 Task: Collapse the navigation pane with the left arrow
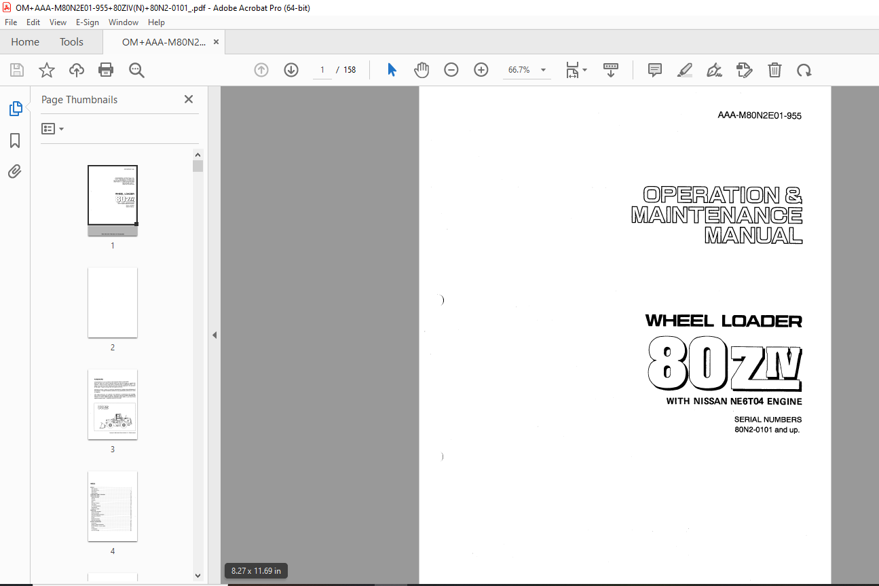(214, 335)
